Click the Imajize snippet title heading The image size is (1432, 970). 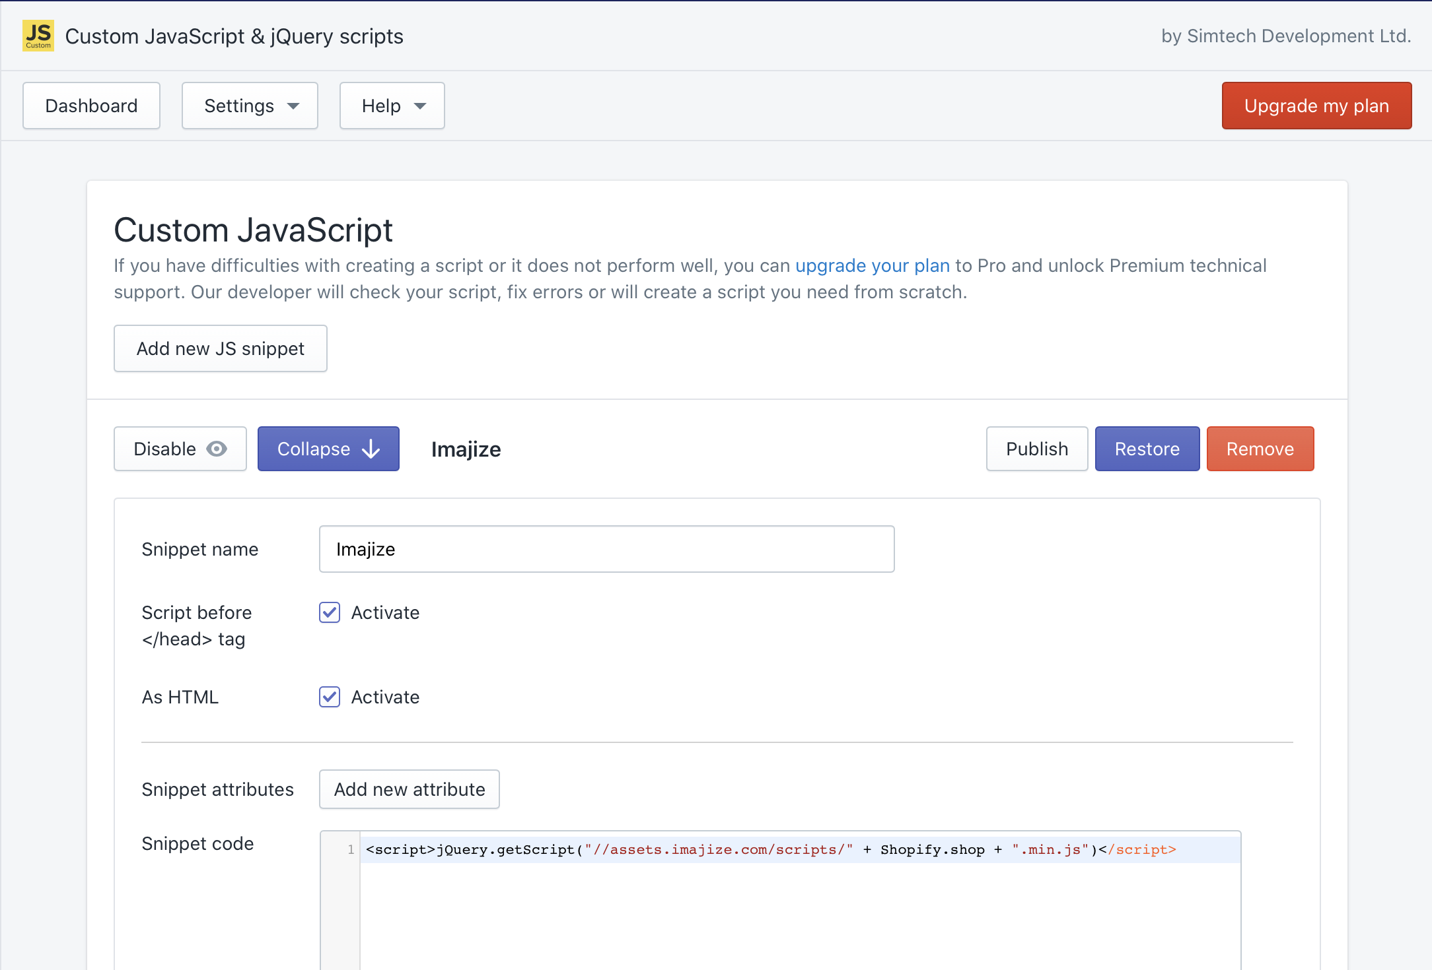(466, 449)
